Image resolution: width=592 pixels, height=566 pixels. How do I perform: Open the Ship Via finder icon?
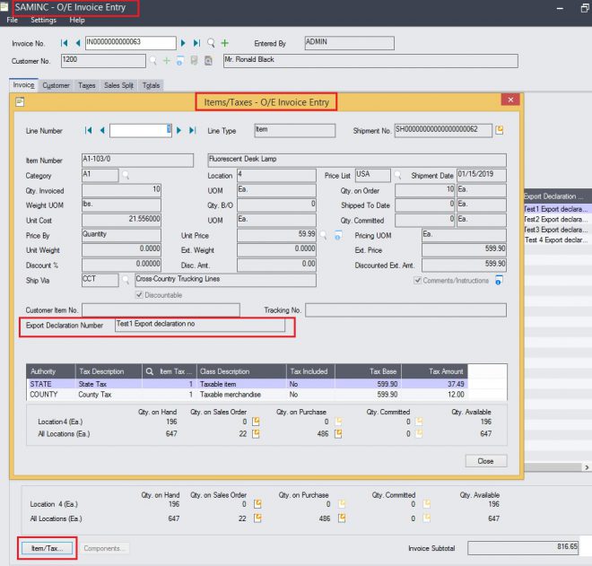pyautogui.click(x=126, y=280)
